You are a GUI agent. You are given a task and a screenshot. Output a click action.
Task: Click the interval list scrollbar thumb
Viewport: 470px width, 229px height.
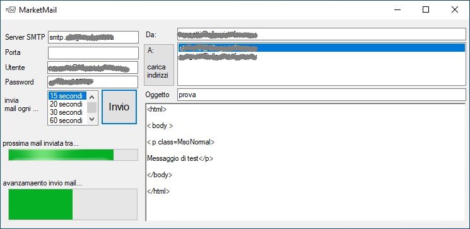(x=92, y=108)
